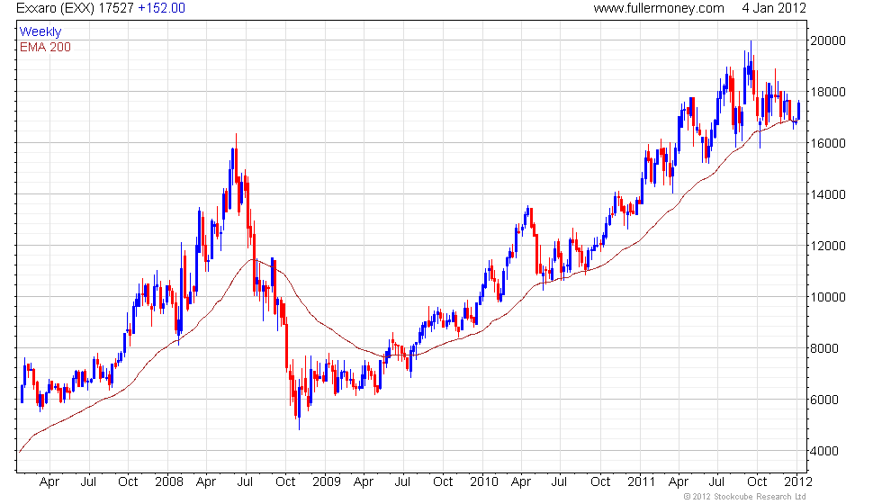Viewport: 882px width, 504px height.
Task: Click the 8000 y-axis label
Action: (824, 348)
